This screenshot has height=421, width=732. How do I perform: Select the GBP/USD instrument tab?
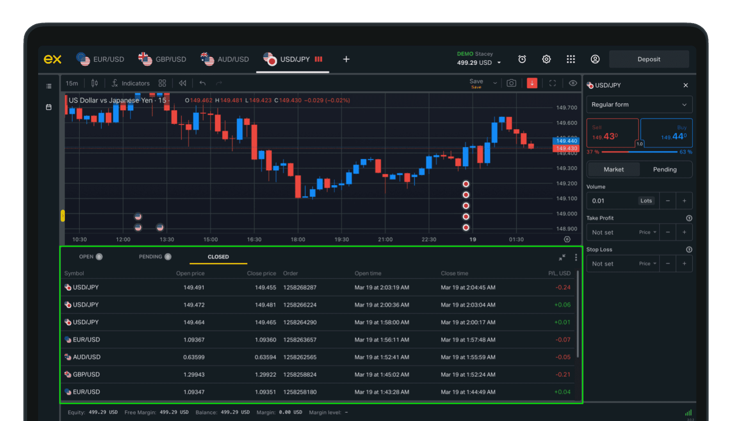tap(163, 59)
